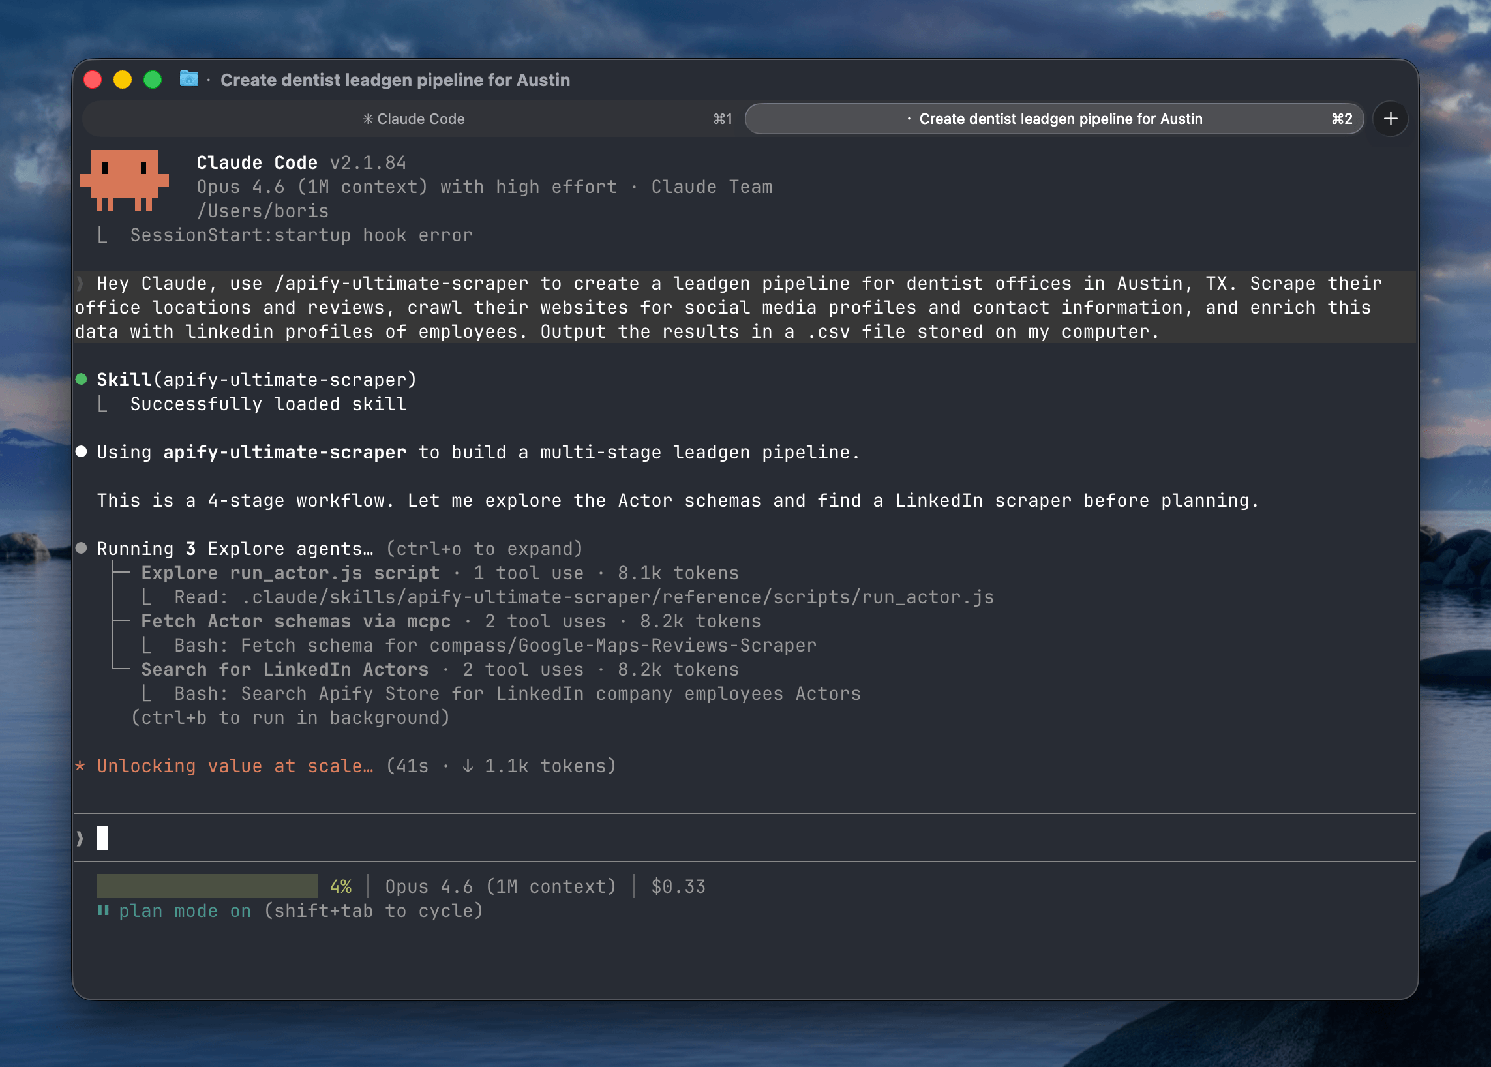Click the asterisk icon on Claude Code tab

click(x=368, y=119)
